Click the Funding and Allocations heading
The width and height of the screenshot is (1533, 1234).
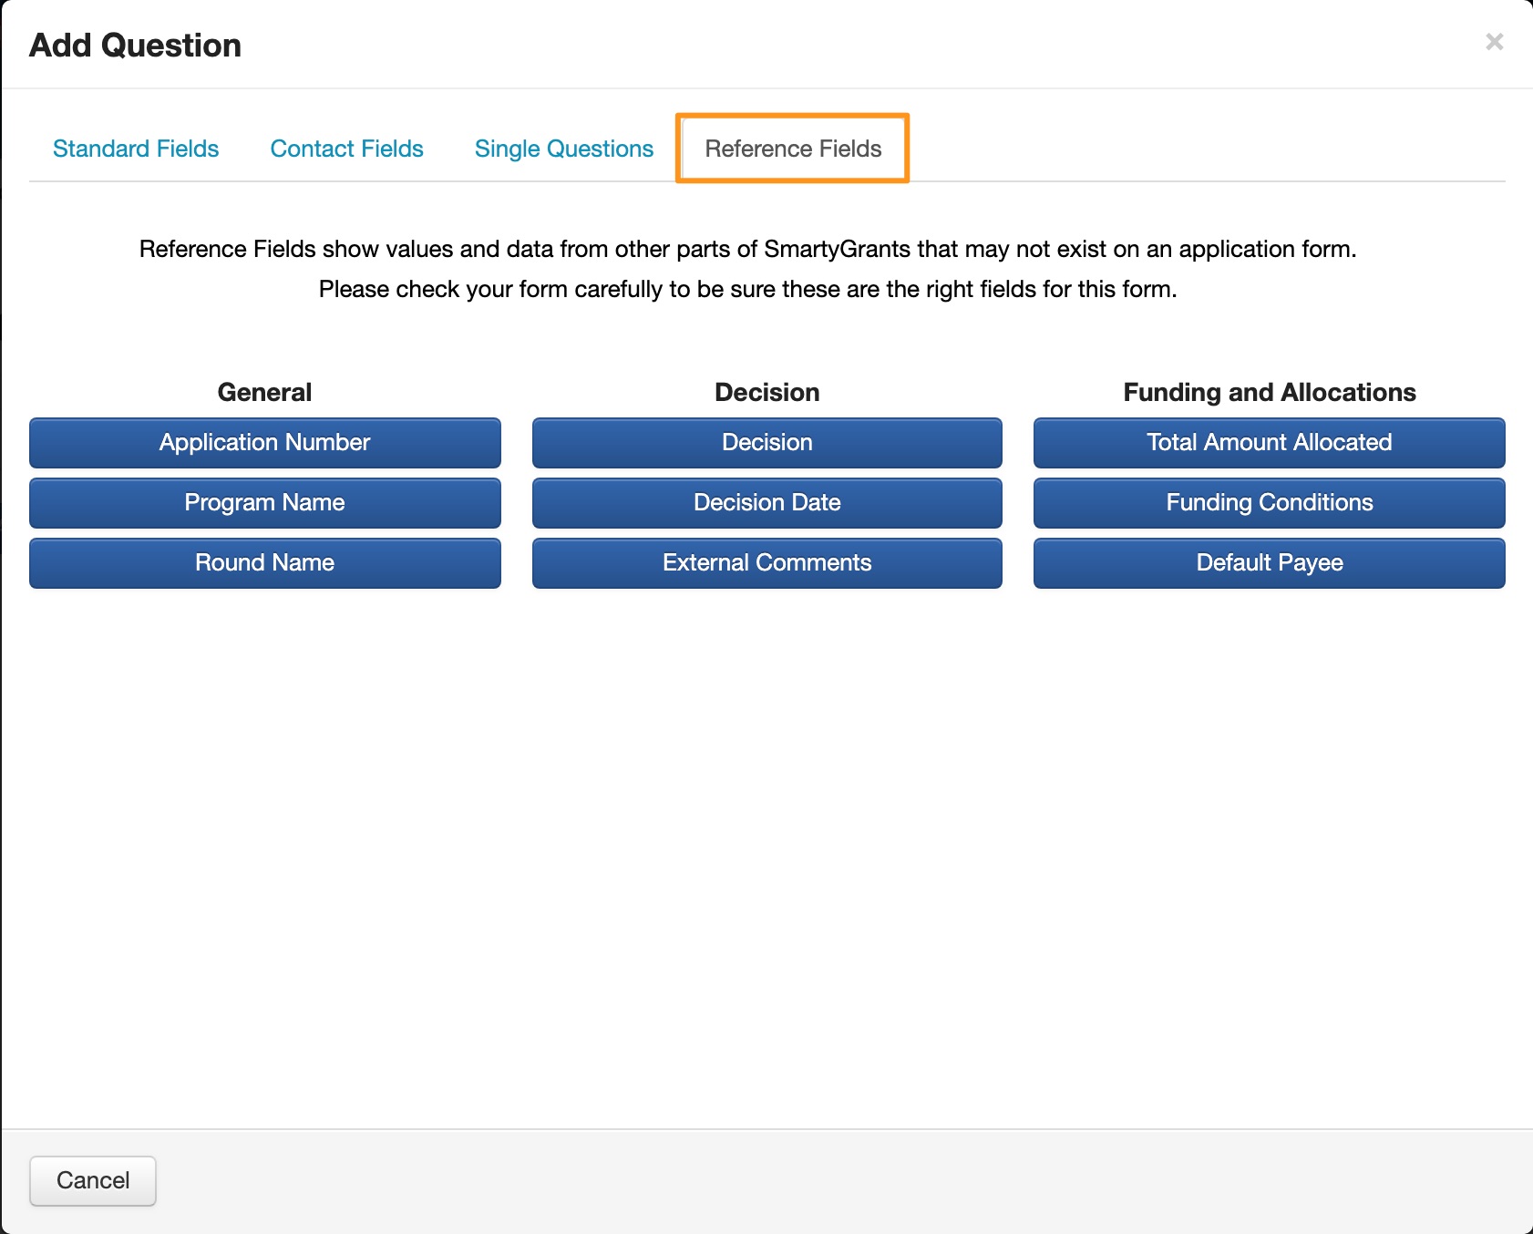tap(1269, 392)
